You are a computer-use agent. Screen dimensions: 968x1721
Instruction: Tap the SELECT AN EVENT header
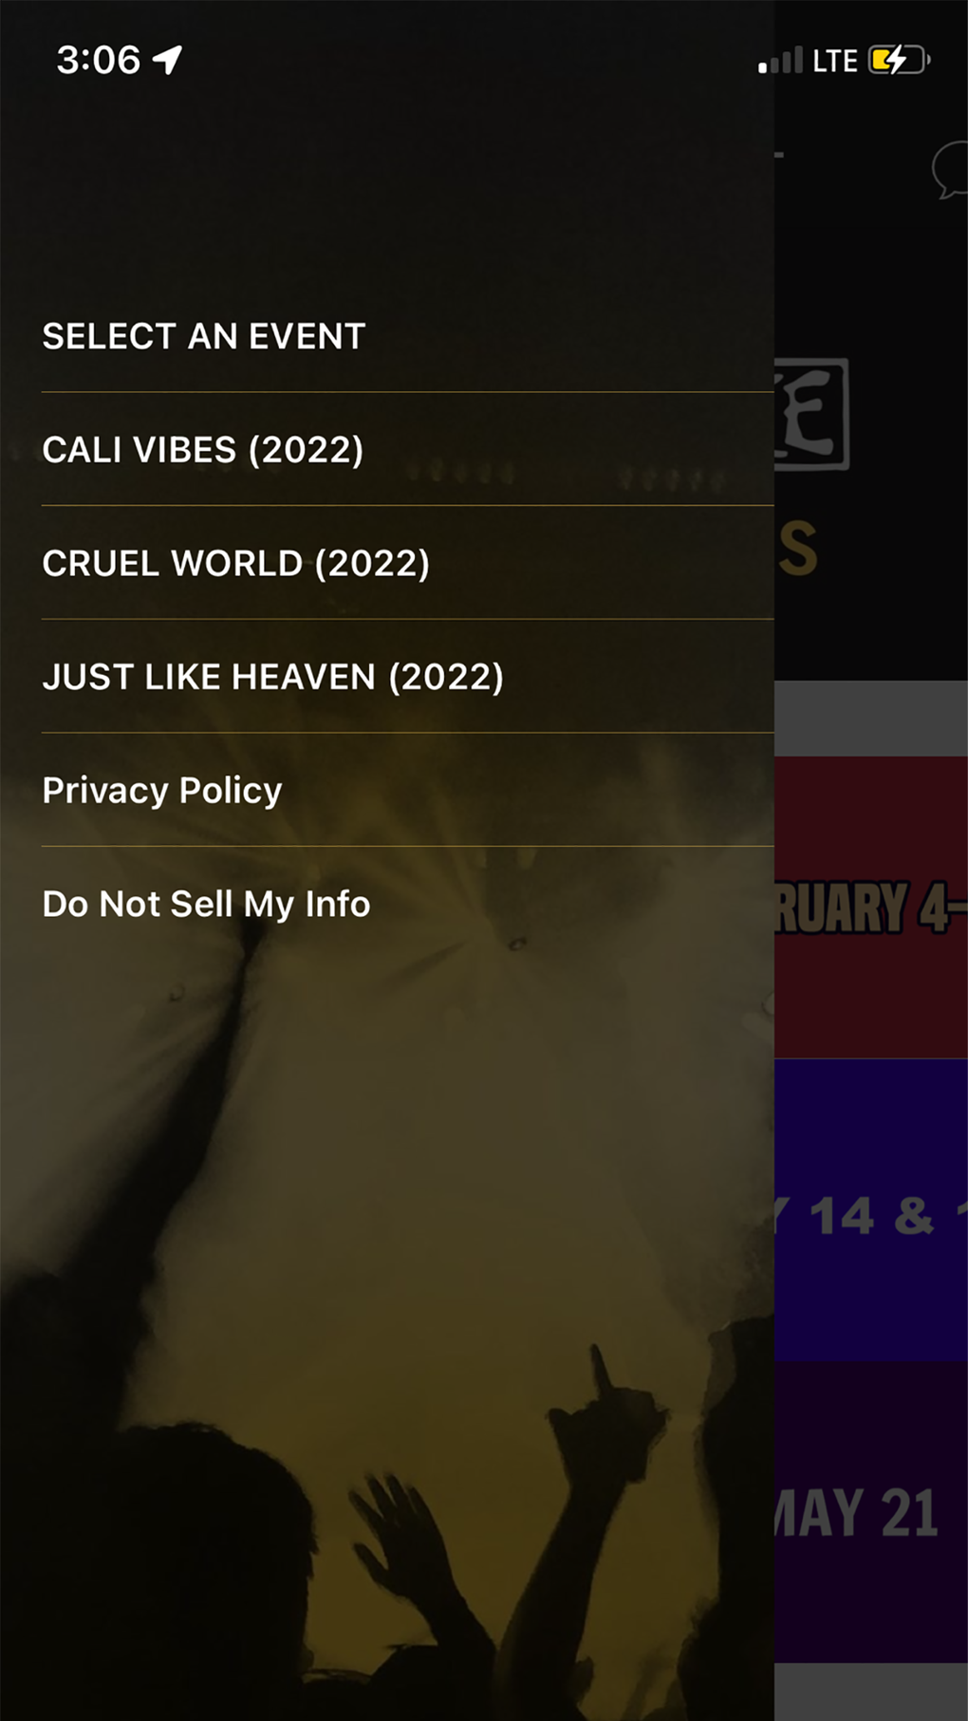pyautogui.click(x=204, y=336)
